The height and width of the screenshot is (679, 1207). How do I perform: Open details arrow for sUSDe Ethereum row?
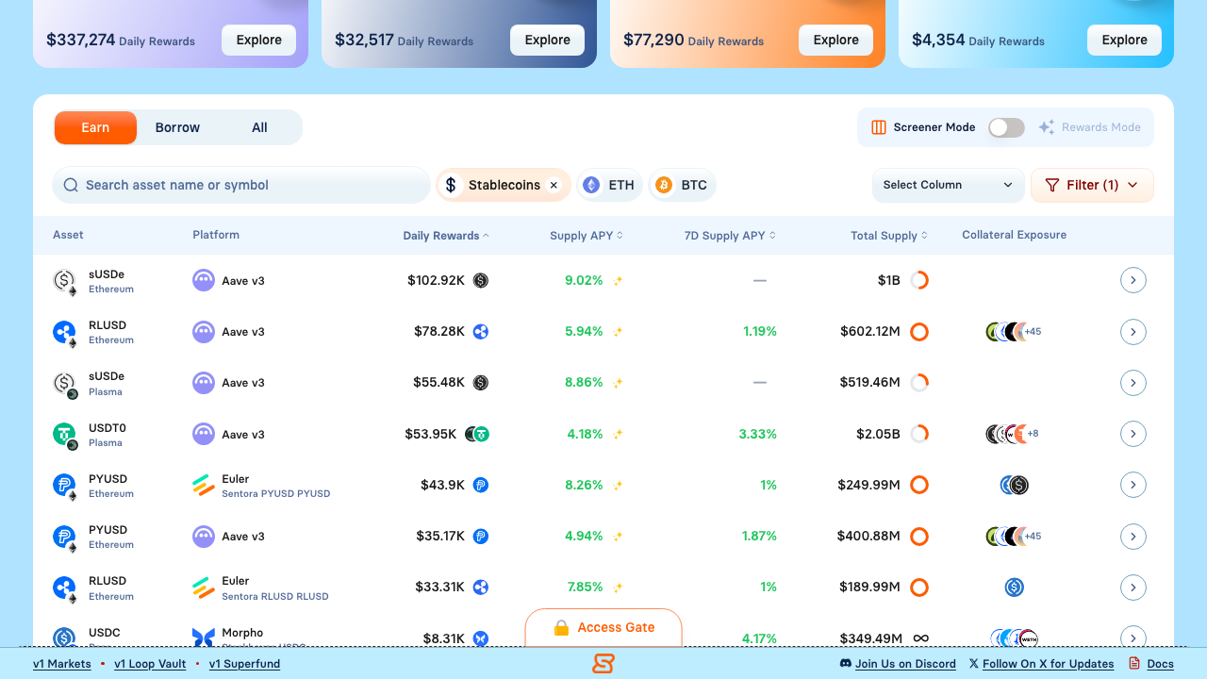(1133, 280)
